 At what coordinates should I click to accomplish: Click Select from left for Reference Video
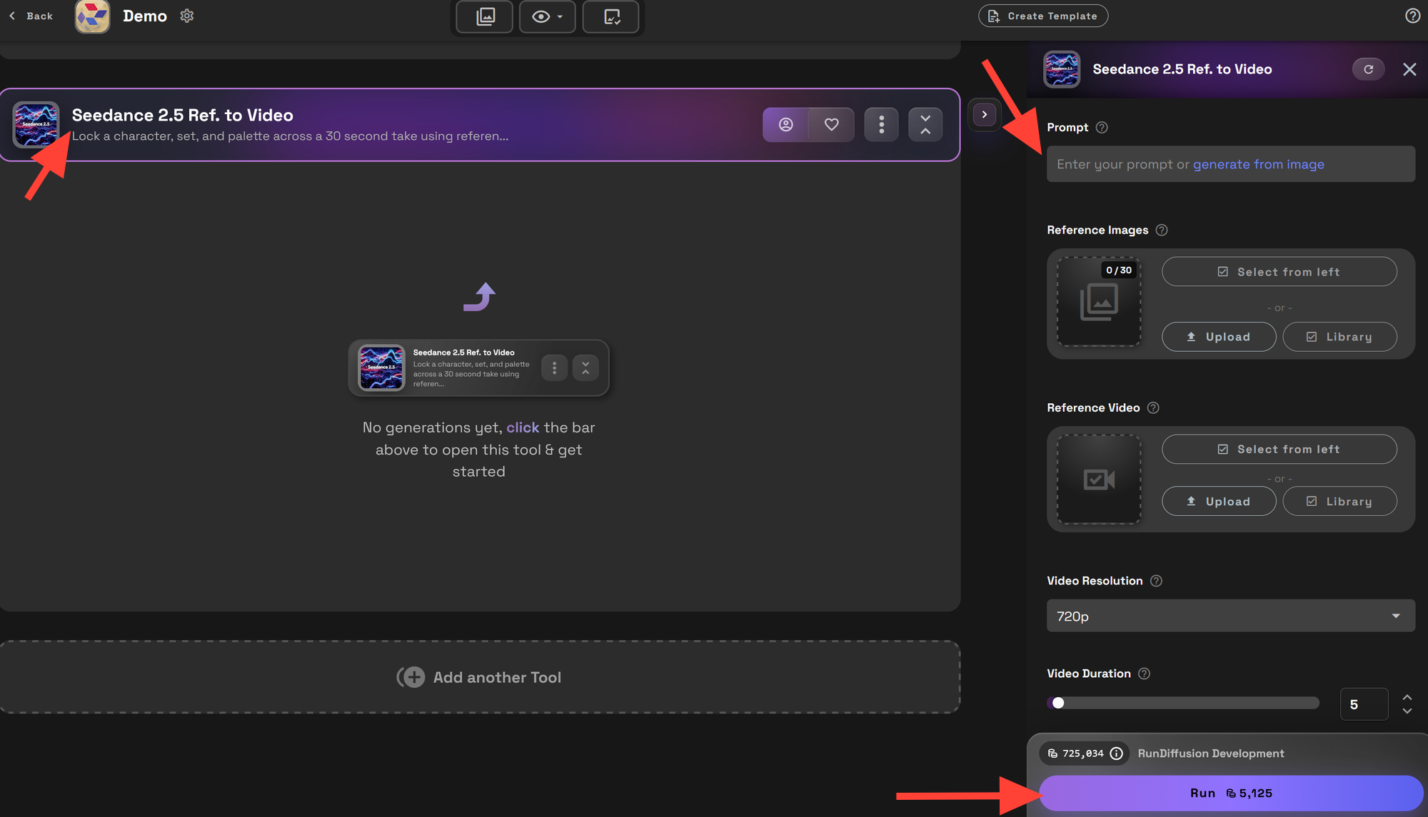1279,450
